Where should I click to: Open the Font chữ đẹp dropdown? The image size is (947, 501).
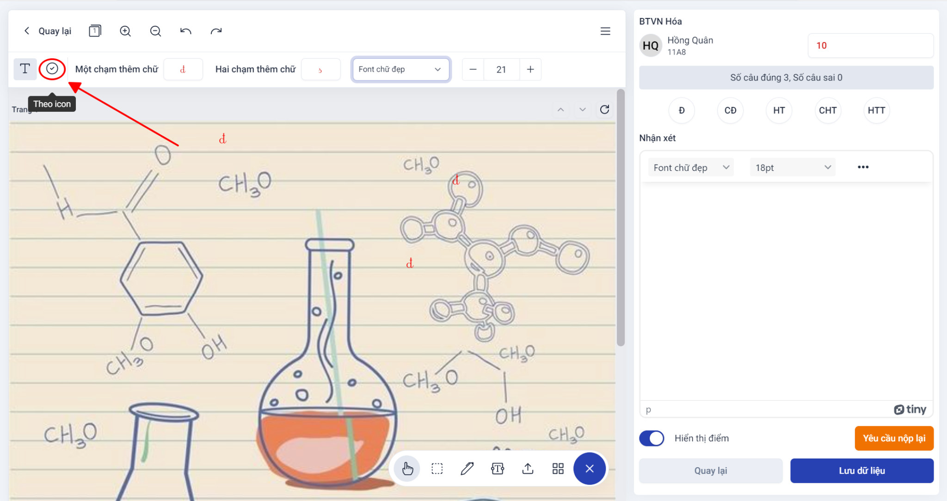[689, 167]
